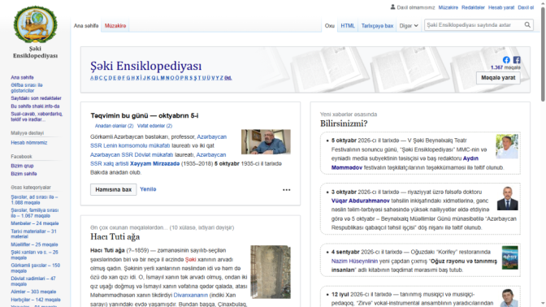
Task: Open the Bizim səhifə link
Action: pos(24,173)
